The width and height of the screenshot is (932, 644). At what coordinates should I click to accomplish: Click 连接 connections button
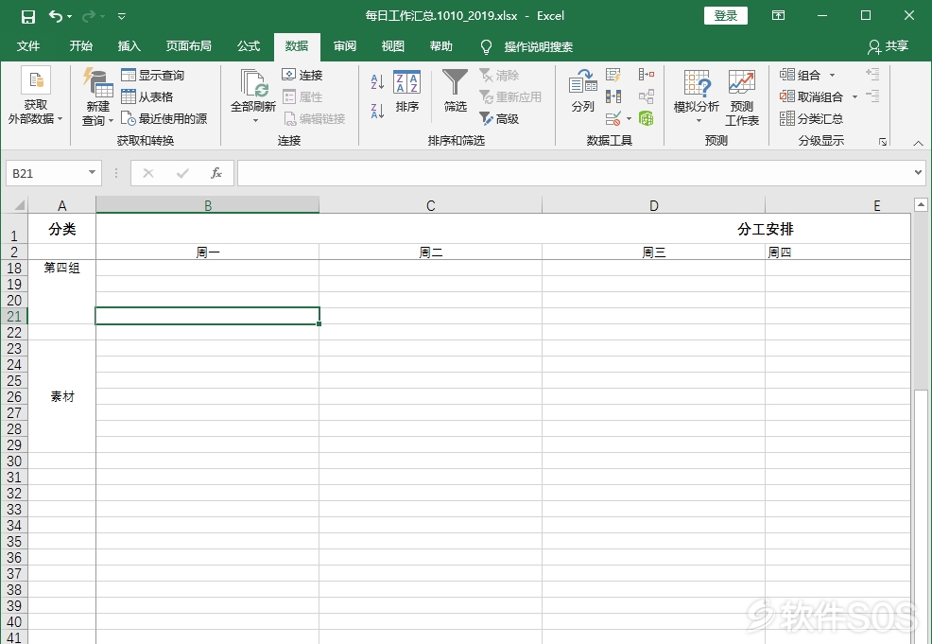coord(302,75)
